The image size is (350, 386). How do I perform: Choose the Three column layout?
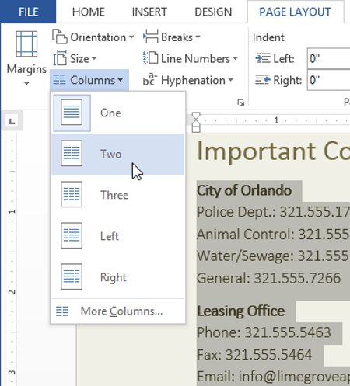point(118,195)
